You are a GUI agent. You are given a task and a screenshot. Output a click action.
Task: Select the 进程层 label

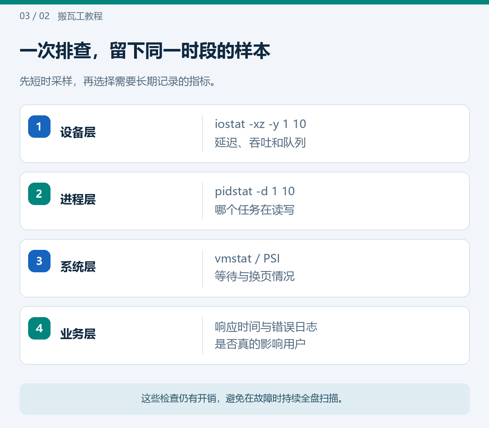coord(78,200)
